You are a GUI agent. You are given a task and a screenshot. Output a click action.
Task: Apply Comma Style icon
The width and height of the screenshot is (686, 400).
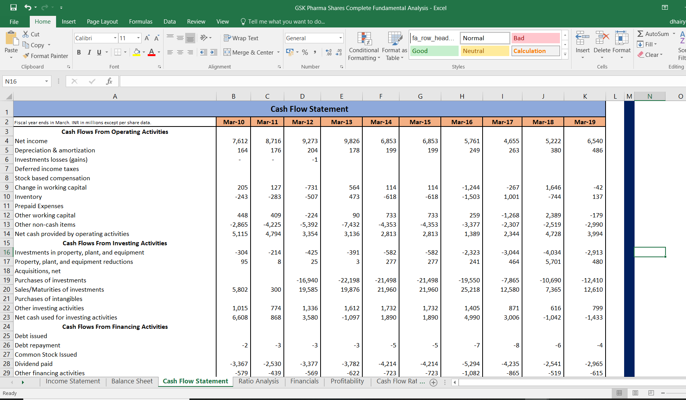(x=315, y=52)
